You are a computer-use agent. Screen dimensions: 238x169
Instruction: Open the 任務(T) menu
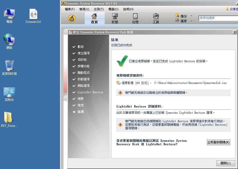tap(99, 9)
